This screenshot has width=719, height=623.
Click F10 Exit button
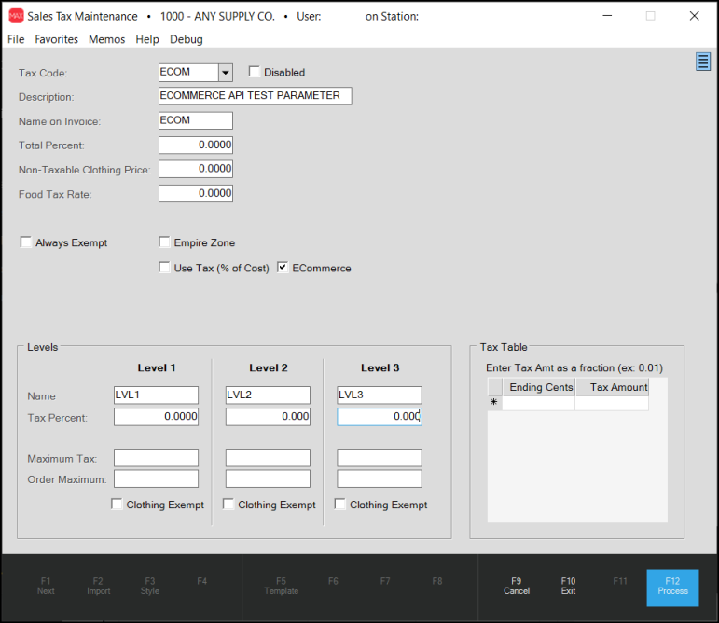click(568, 586)
